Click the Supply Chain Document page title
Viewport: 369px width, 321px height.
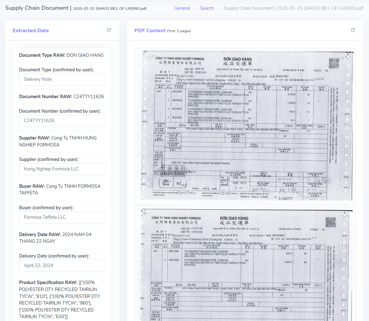[x=37, y=8]
